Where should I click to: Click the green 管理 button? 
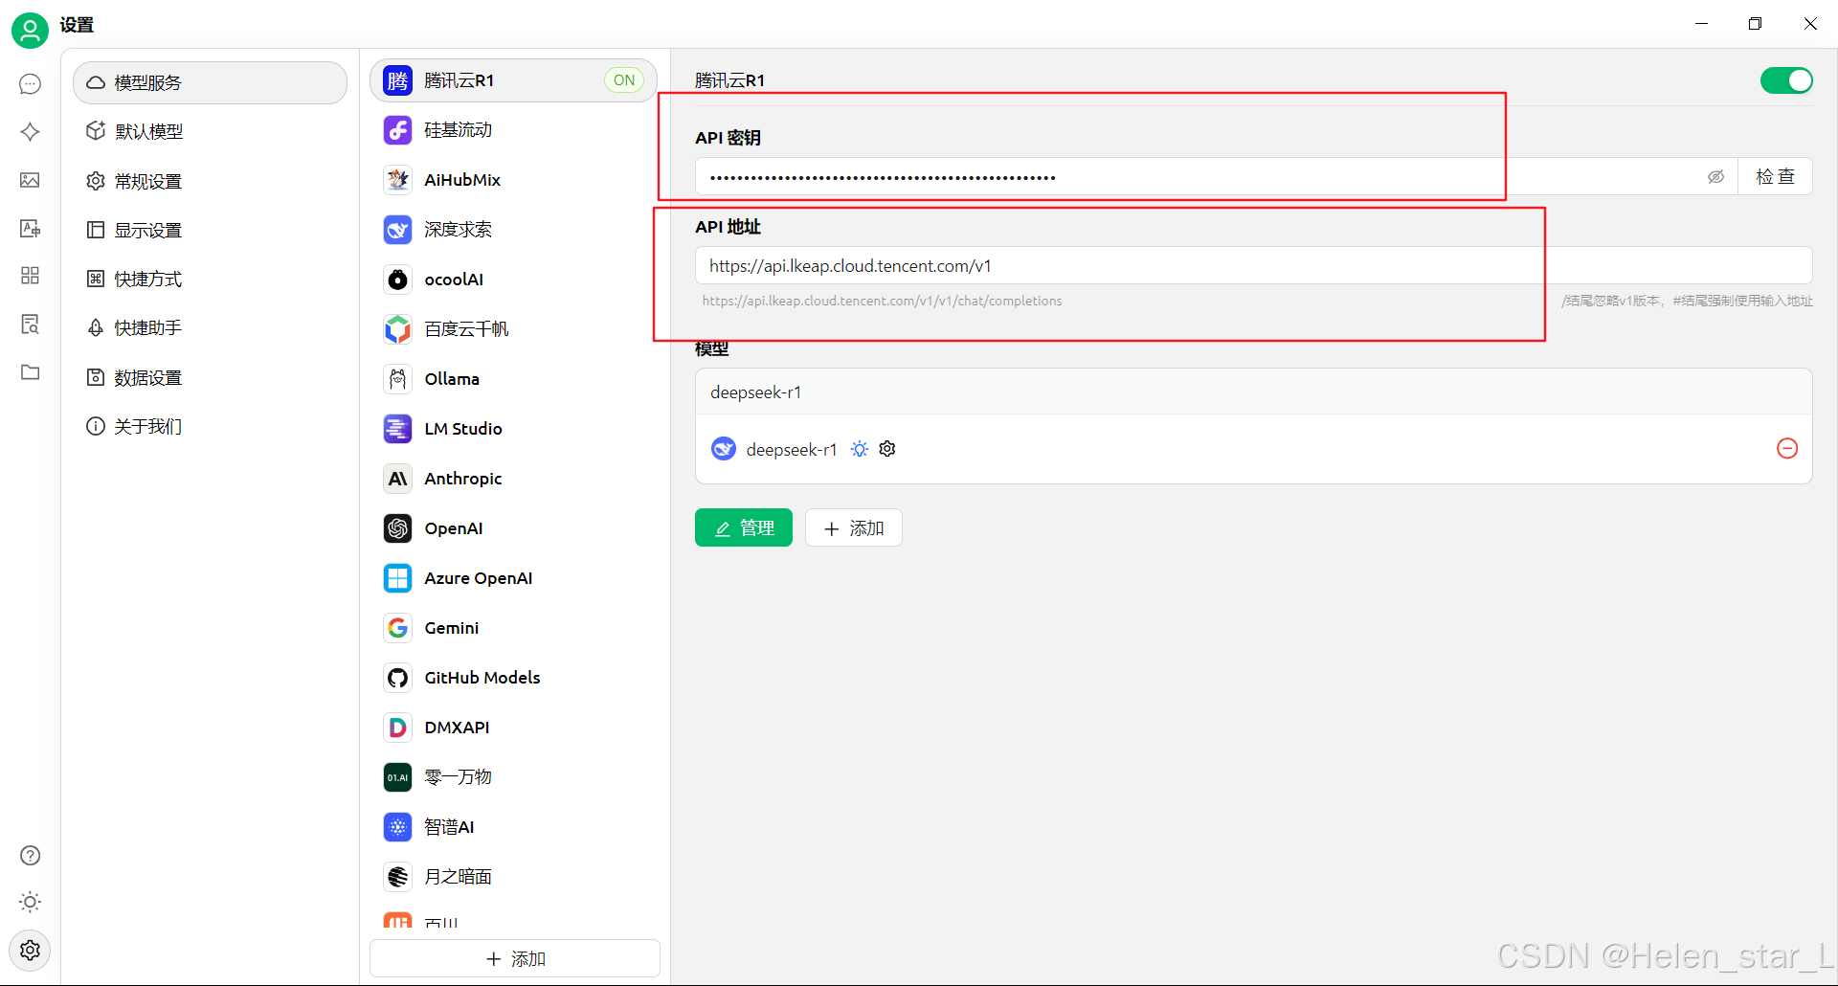(744, 527)
